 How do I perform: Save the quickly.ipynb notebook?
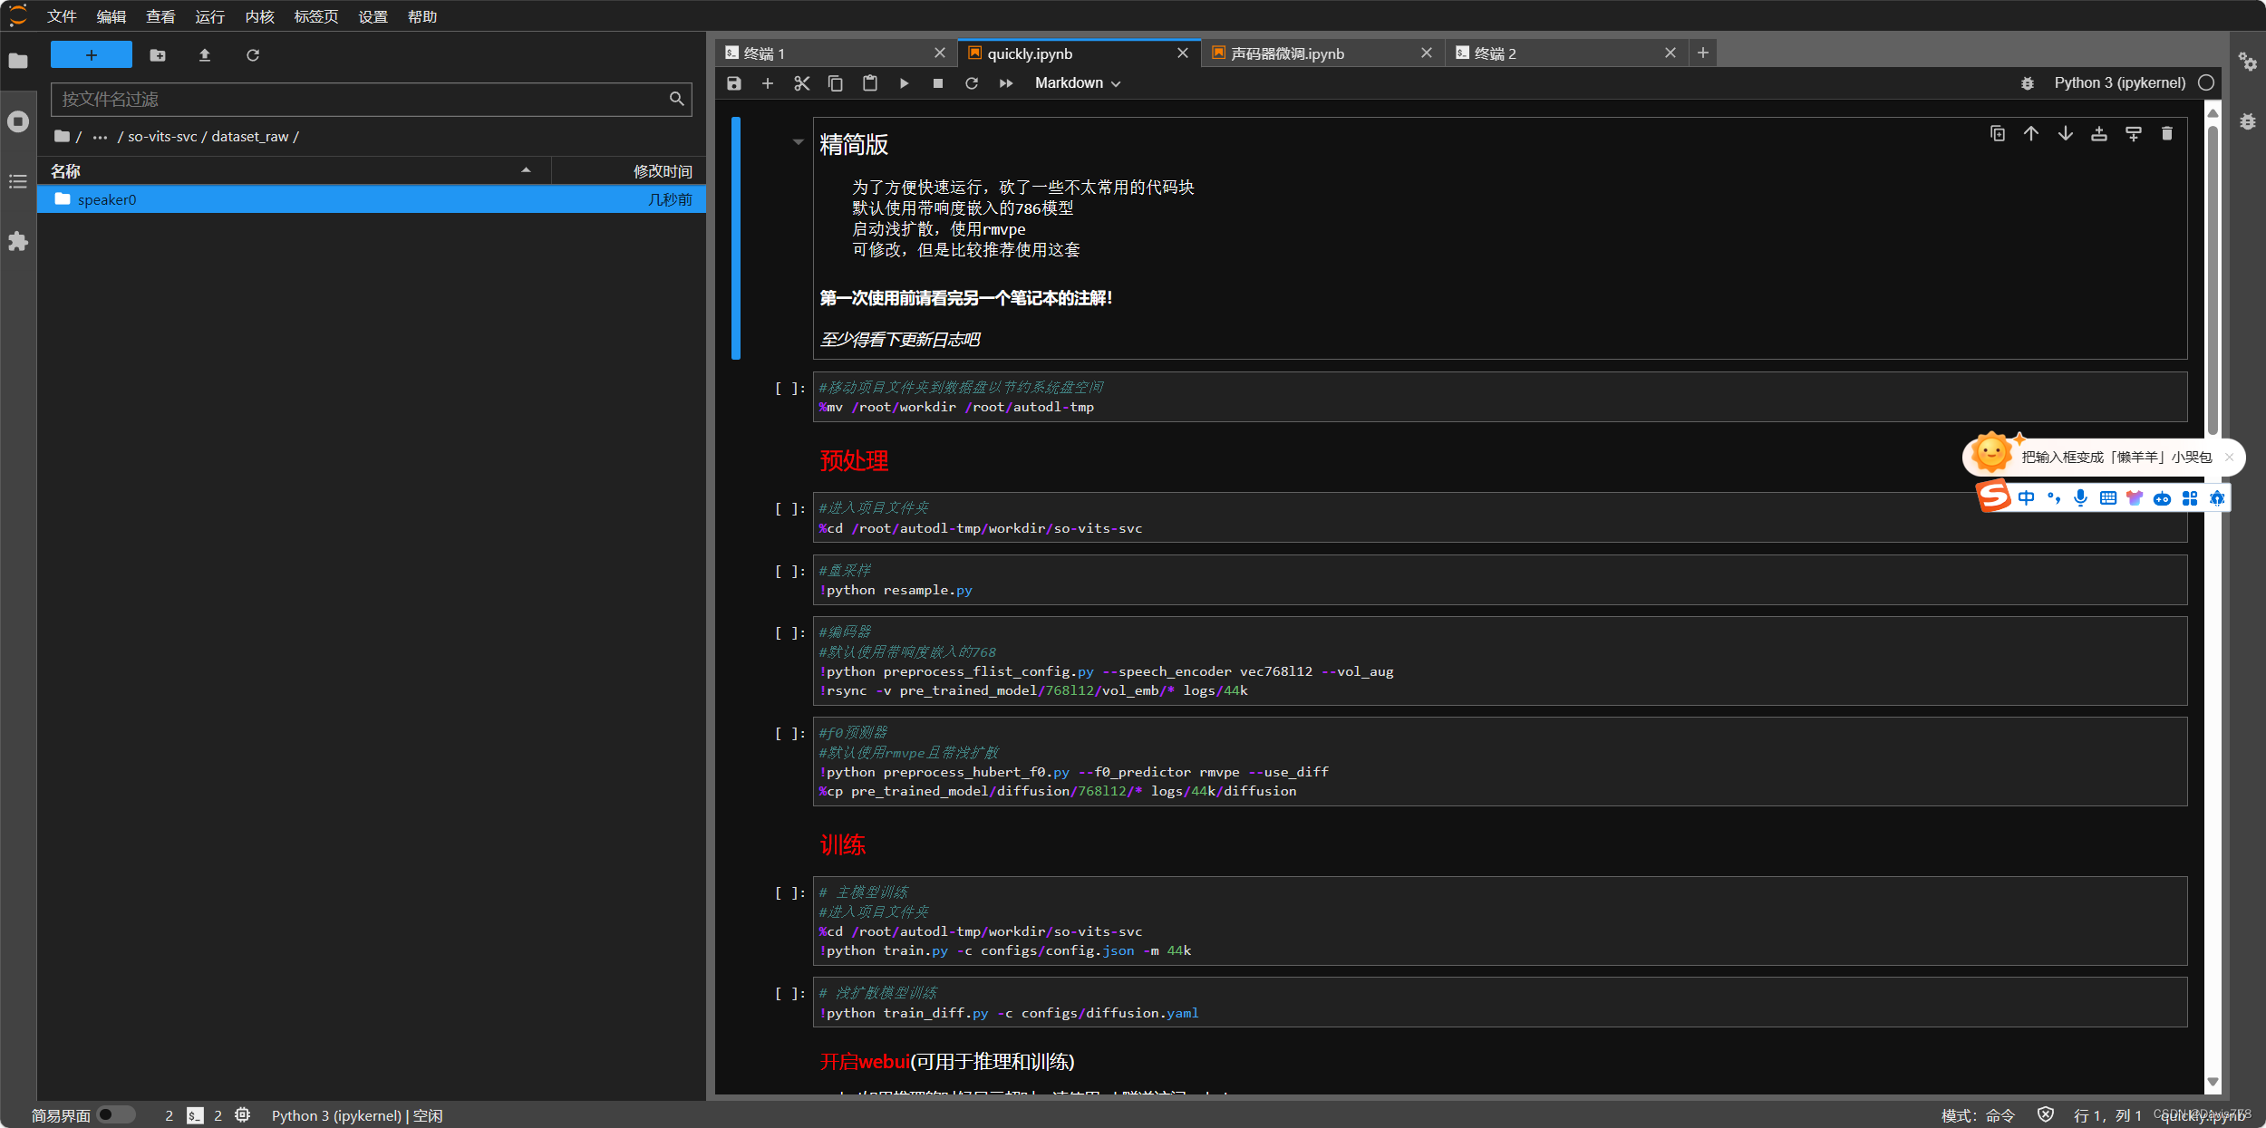pos(733,82)
